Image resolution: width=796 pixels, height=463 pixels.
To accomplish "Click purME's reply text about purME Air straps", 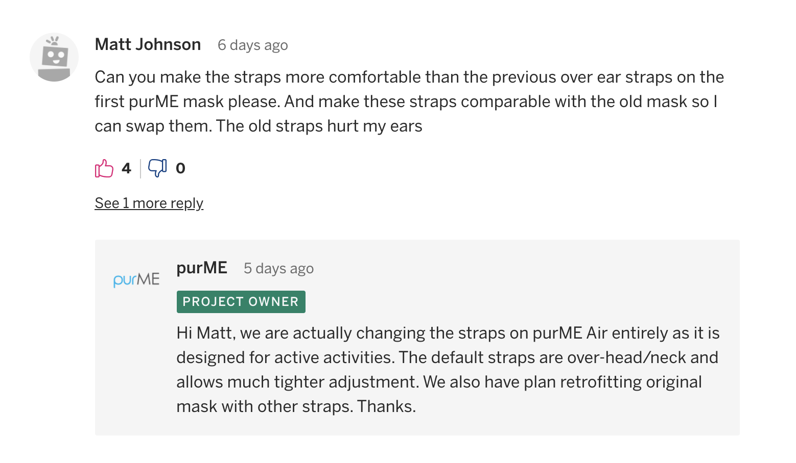I will [448, 370].
